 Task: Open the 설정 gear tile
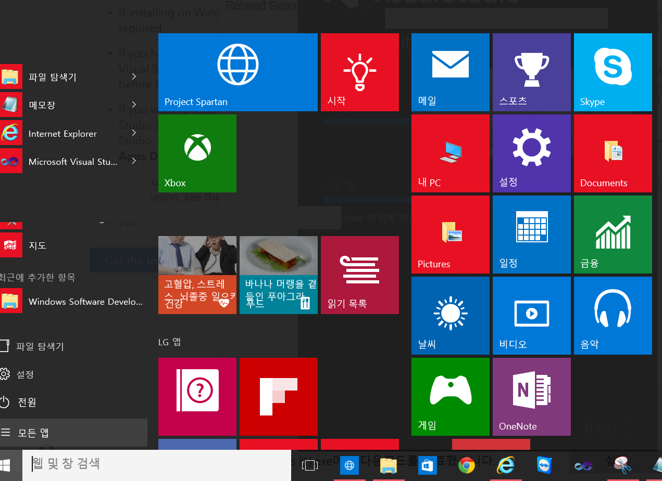coord(532,153)
